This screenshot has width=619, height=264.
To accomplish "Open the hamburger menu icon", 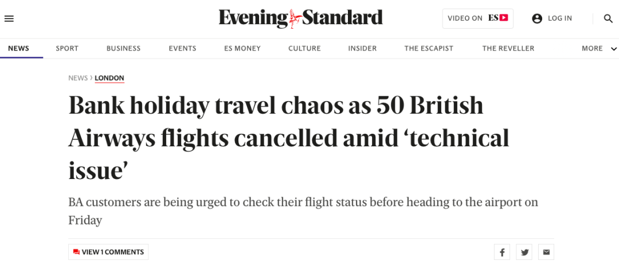I will (x=9, y=18).
